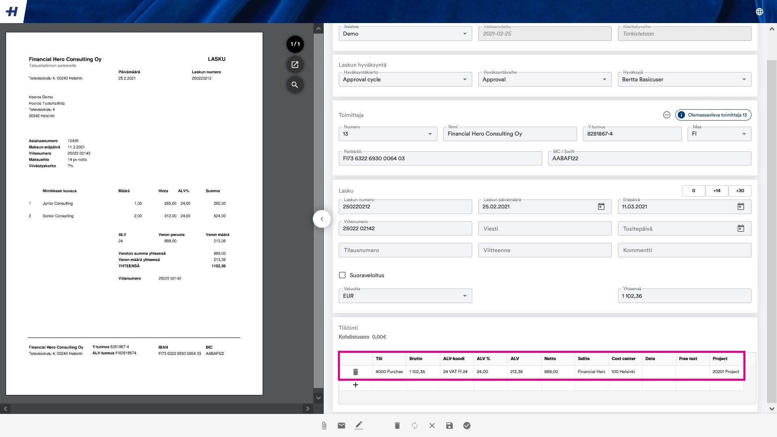The height and width of the screenshot is (437, 777).
Task: Click the Cost center cell 100 Helsinki
Action: coord(625,372)
